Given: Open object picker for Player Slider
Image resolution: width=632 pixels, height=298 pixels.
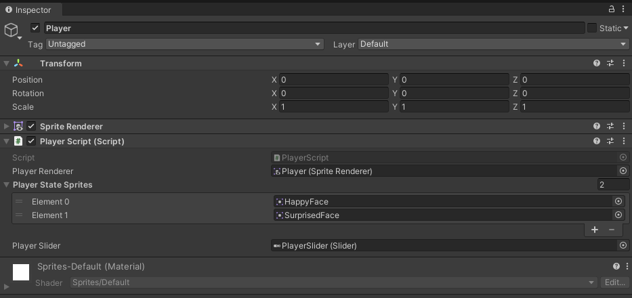Looking at the screenshot, I should pos(623,246).
